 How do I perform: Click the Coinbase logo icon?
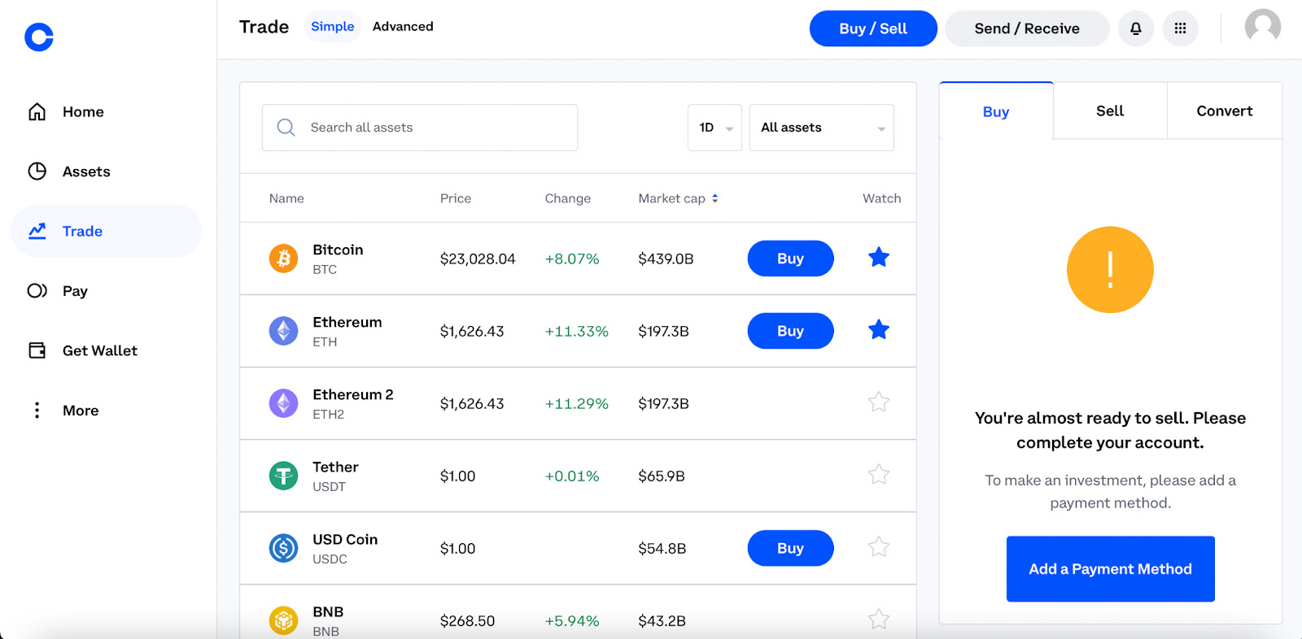point(38,37)
